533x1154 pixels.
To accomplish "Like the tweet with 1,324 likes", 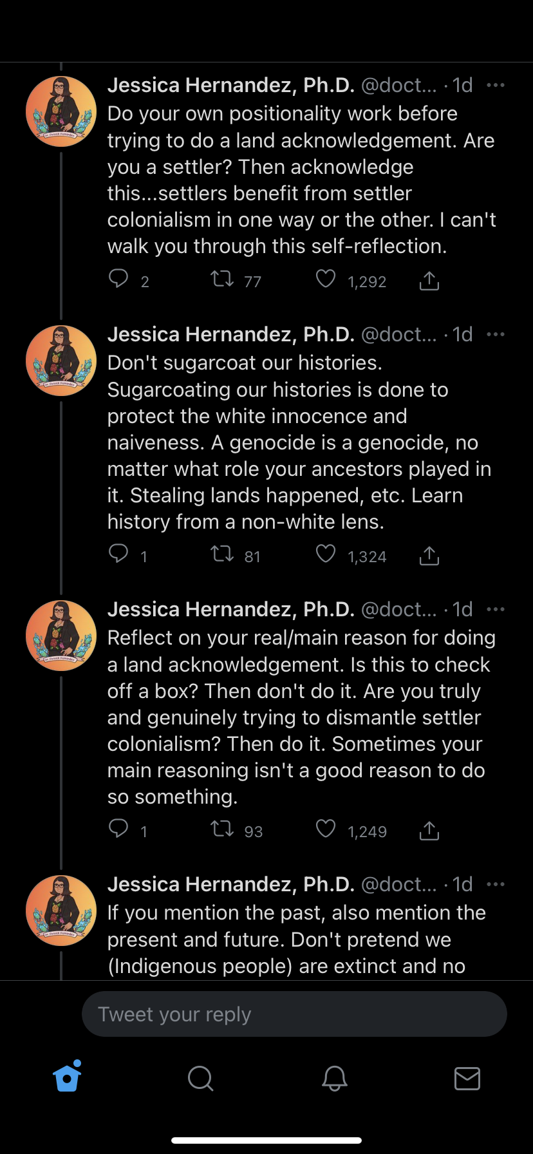I will 326,554.
